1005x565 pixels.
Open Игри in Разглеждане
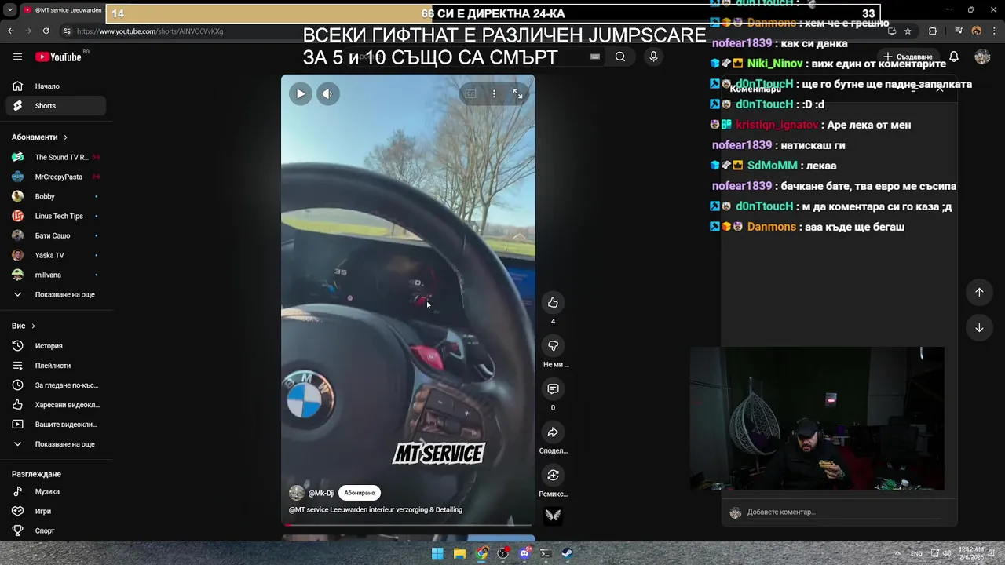pos(57,511)
